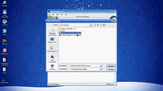The image size is (163, 91).
Task: Click the Отмена button
Action: point(111,69)
